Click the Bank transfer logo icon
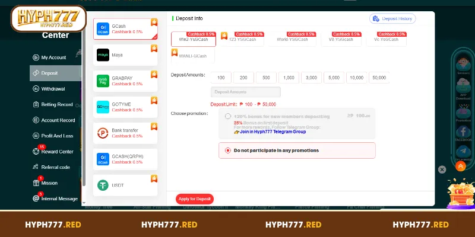Image resolution: width=475 pixels, height=237 pixels. pyautogui.click(x=103, y=133)
